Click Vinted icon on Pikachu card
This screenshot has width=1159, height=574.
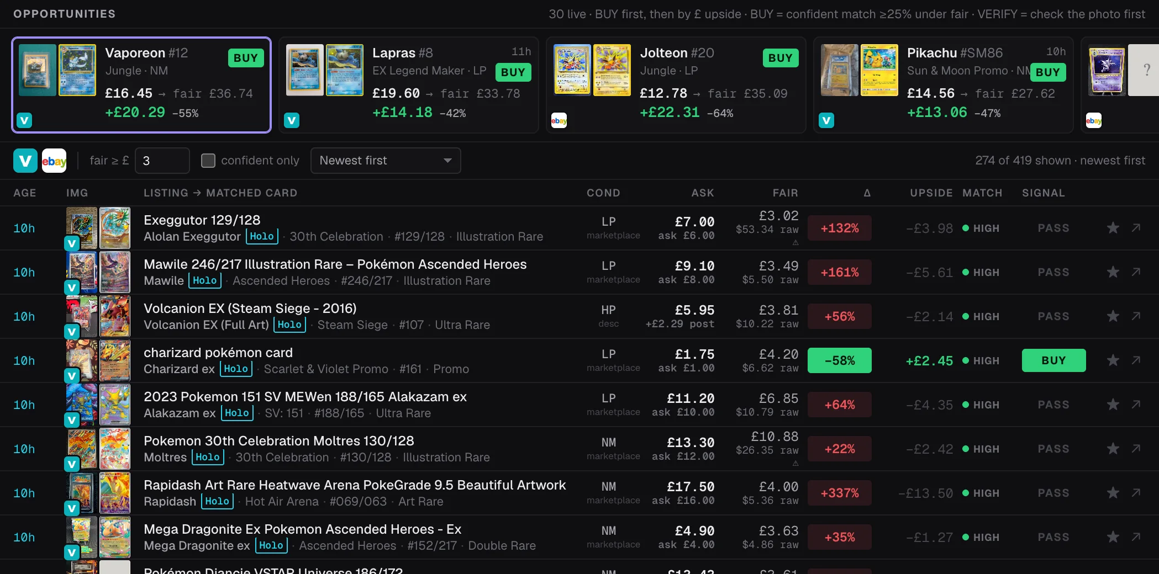click(826, 120)
